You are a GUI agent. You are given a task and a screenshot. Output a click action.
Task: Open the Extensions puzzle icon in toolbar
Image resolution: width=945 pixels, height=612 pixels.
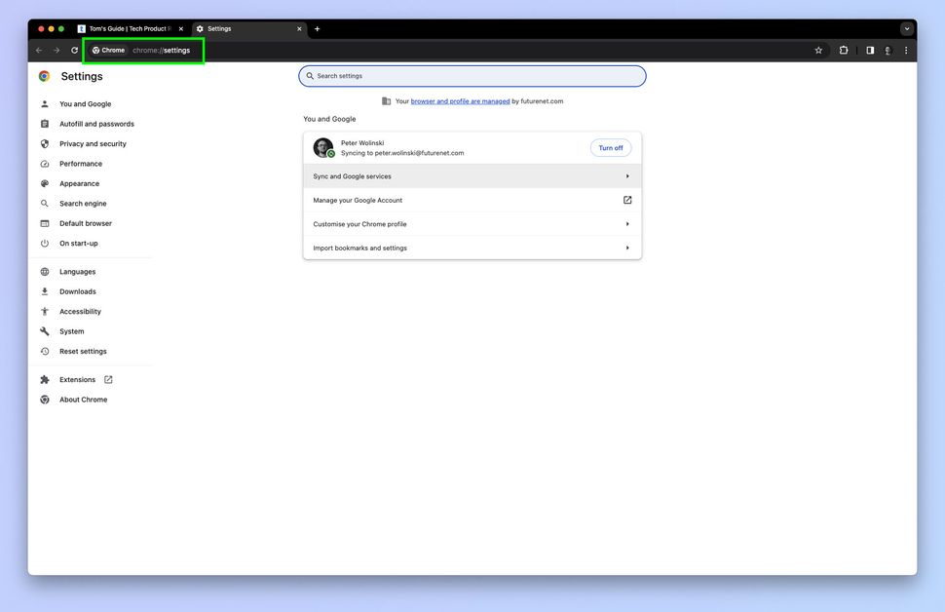tap(843, 50)
